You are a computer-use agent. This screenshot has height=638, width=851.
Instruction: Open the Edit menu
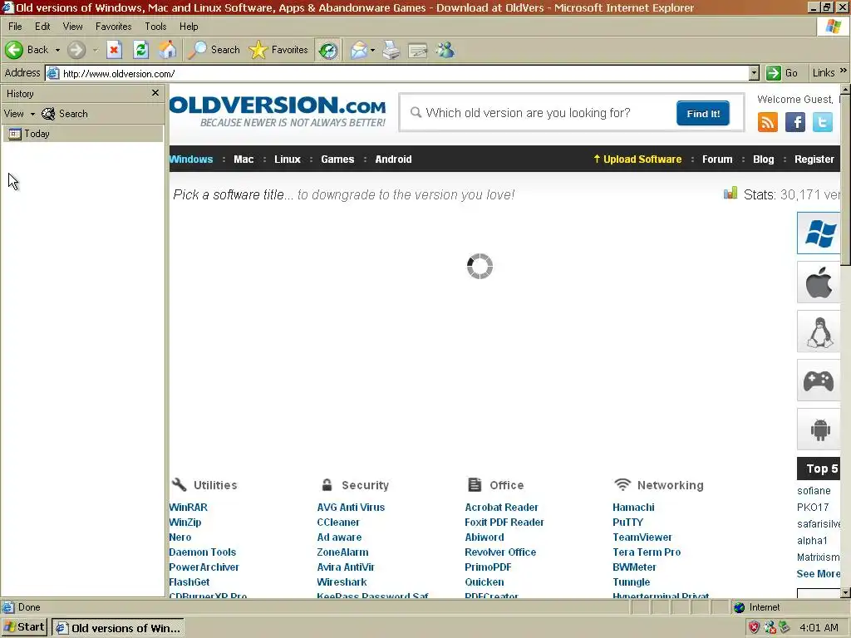[42, 26]
